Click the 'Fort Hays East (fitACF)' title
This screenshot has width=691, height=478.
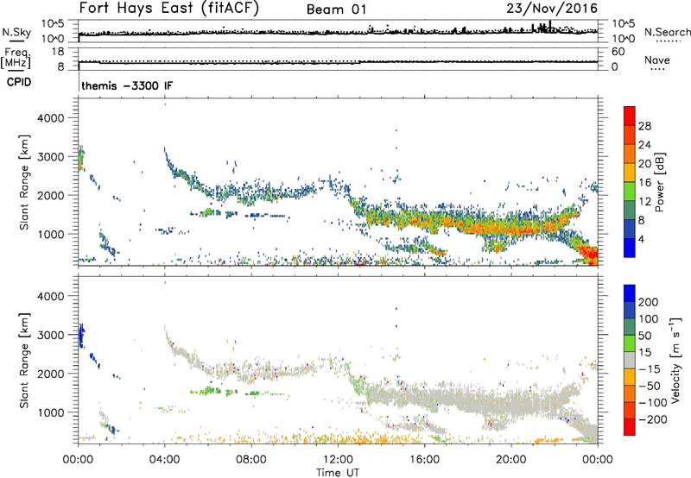tap(169, 9)
